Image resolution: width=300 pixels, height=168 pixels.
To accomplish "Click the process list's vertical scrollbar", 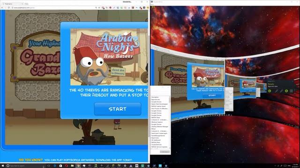I will pos(170,122).
